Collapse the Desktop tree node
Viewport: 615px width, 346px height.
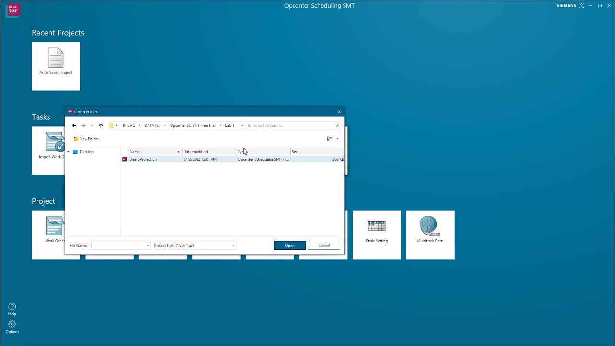68,152
